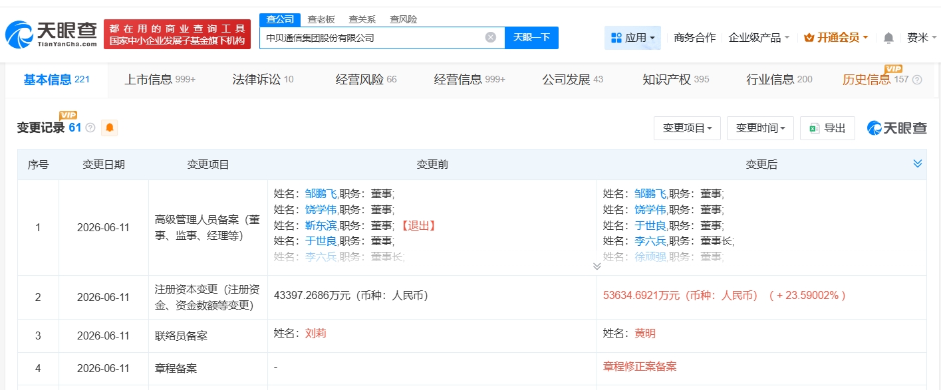Expand the table with the double chevron icon
Viewport: 941px width, 390px height.
[918, 163]
